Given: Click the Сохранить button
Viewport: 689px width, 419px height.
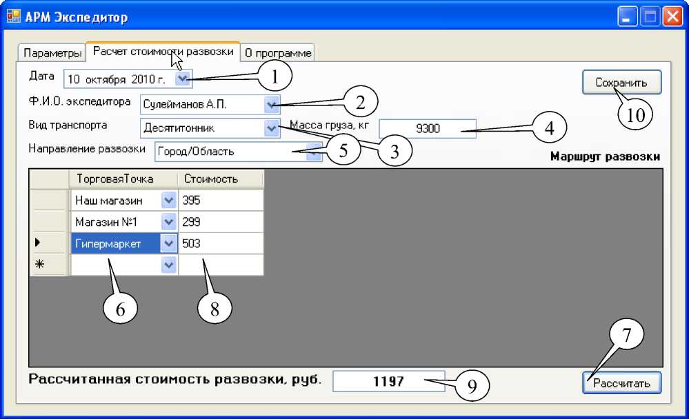Looking at the screenshot, I should click(622, 82).
